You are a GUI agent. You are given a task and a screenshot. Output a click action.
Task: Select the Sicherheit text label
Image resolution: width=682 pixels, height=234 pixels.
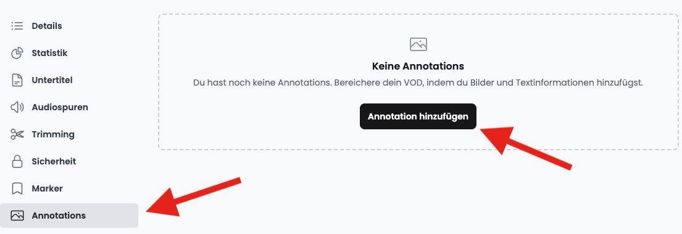click(x=54, y=161)
